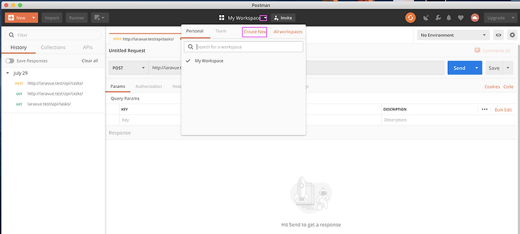The height and width of the screenshot is (234, 520).
Task: Click the Search for a workspace field
Action: point(243,47)
